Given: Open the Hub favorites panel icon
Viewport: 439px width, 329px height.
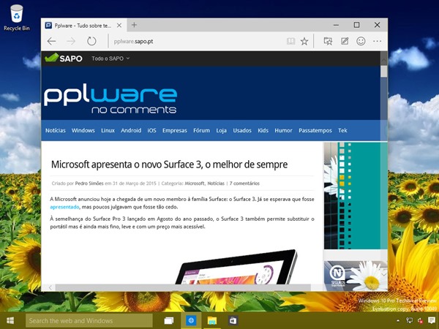Looking at the screenshot, I should 328,42.
